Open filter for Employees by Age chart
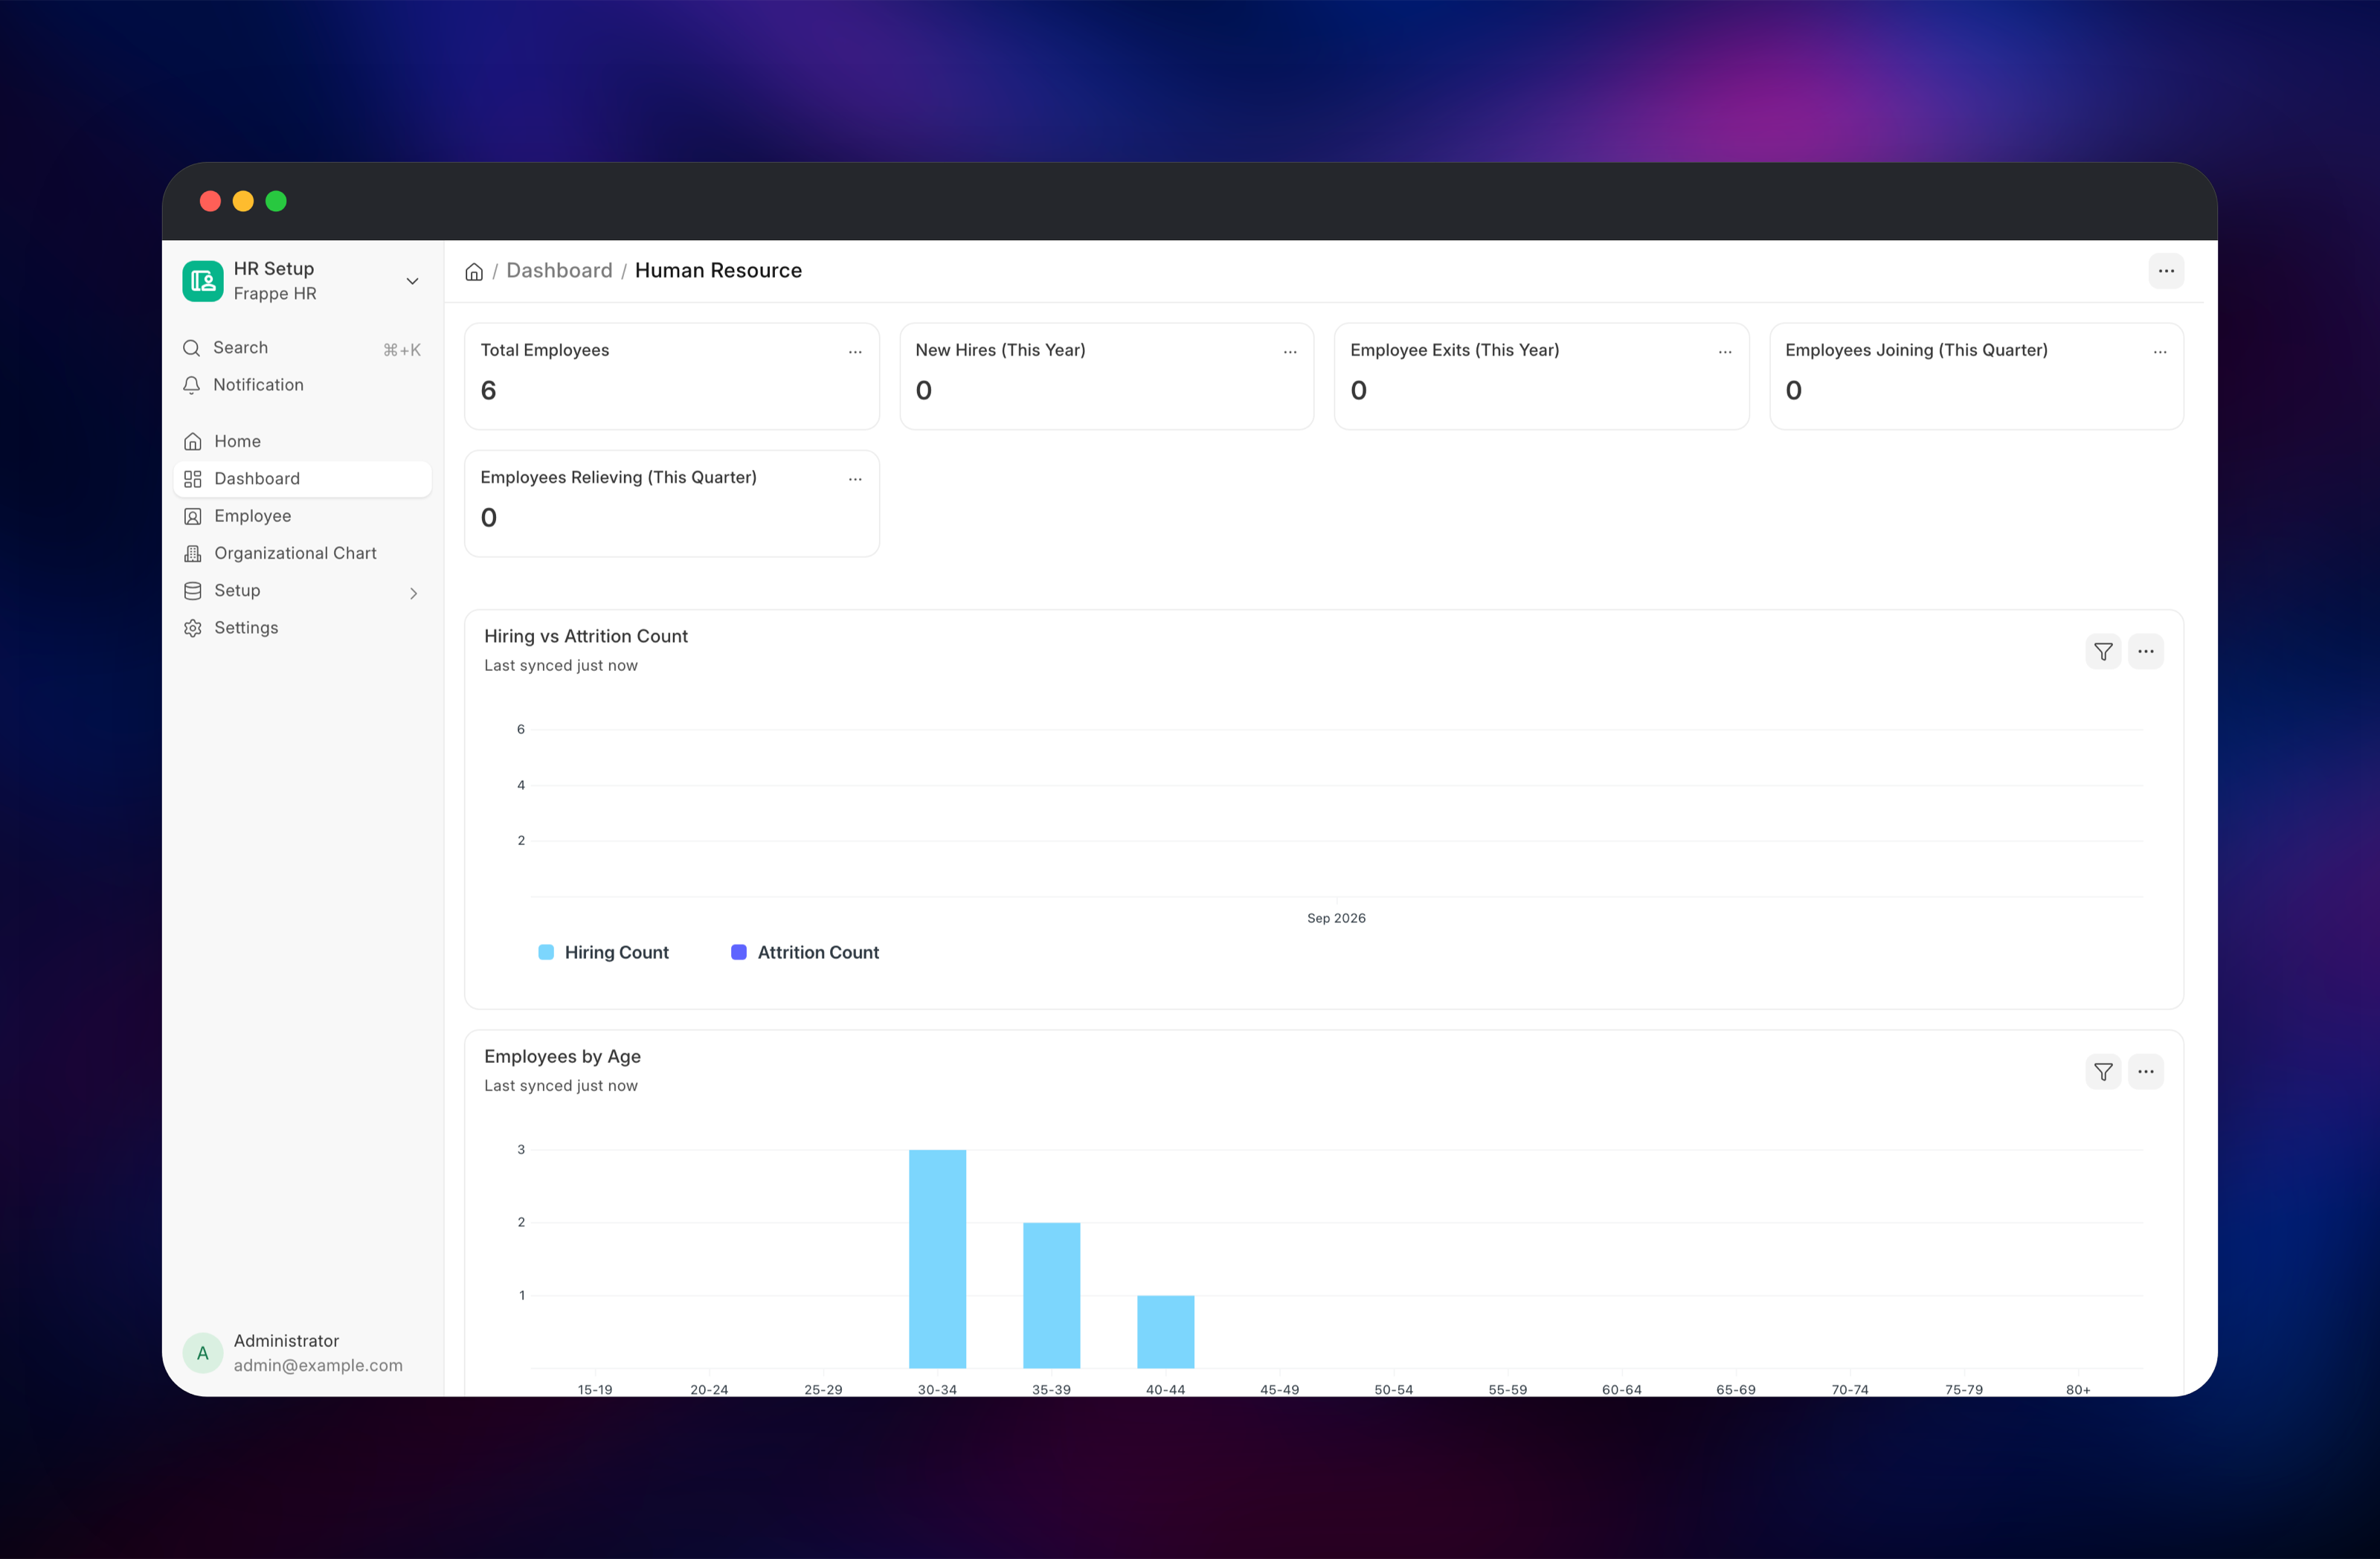 point(2103,1071)
